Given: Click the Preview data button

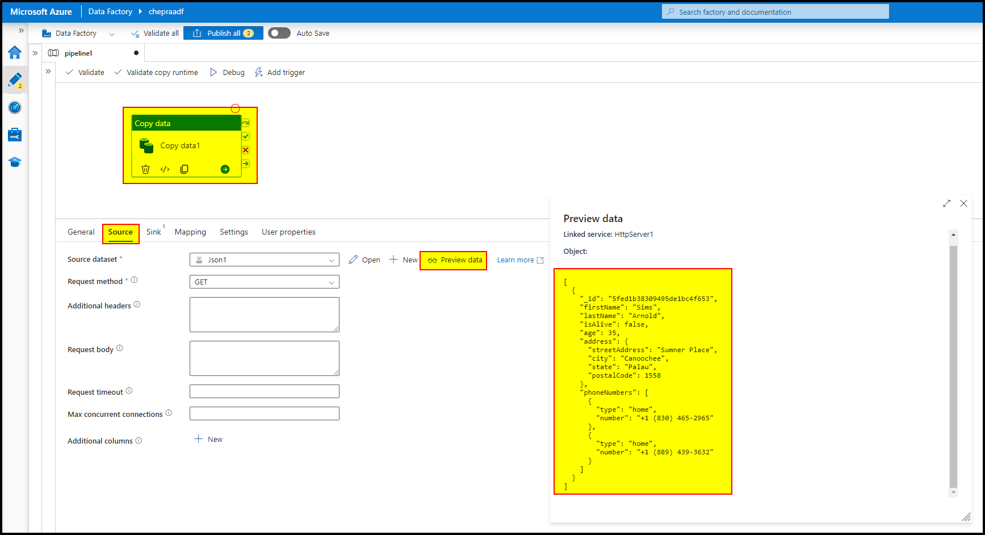Looking at the screenshot, I should (x=455, y=260).
